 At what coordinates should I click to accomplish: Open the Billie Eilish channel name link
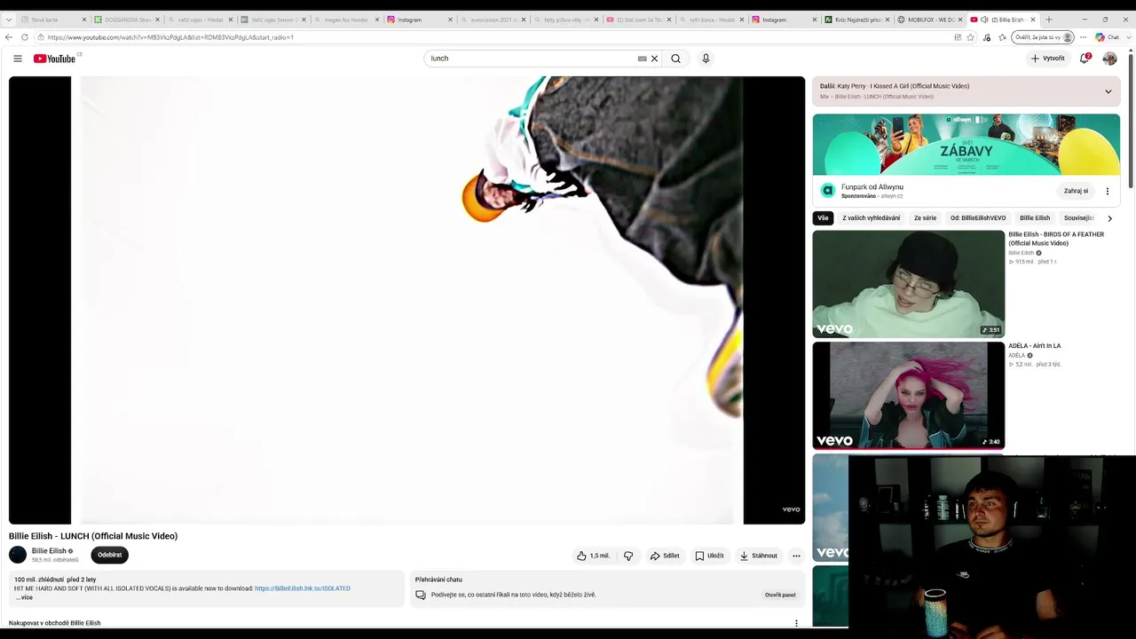(50, 551)
